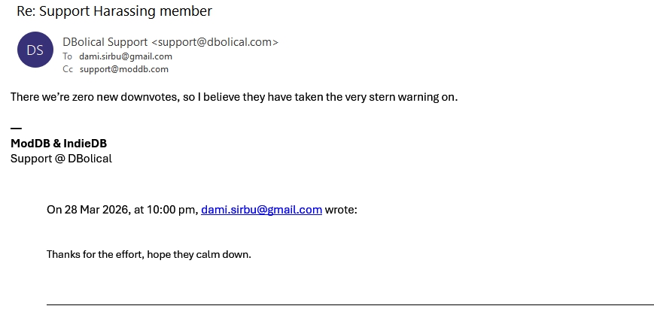The image size is (654, 309).
Task: Click the message body sentence about downvotes
Action: [x=234, y=97]
